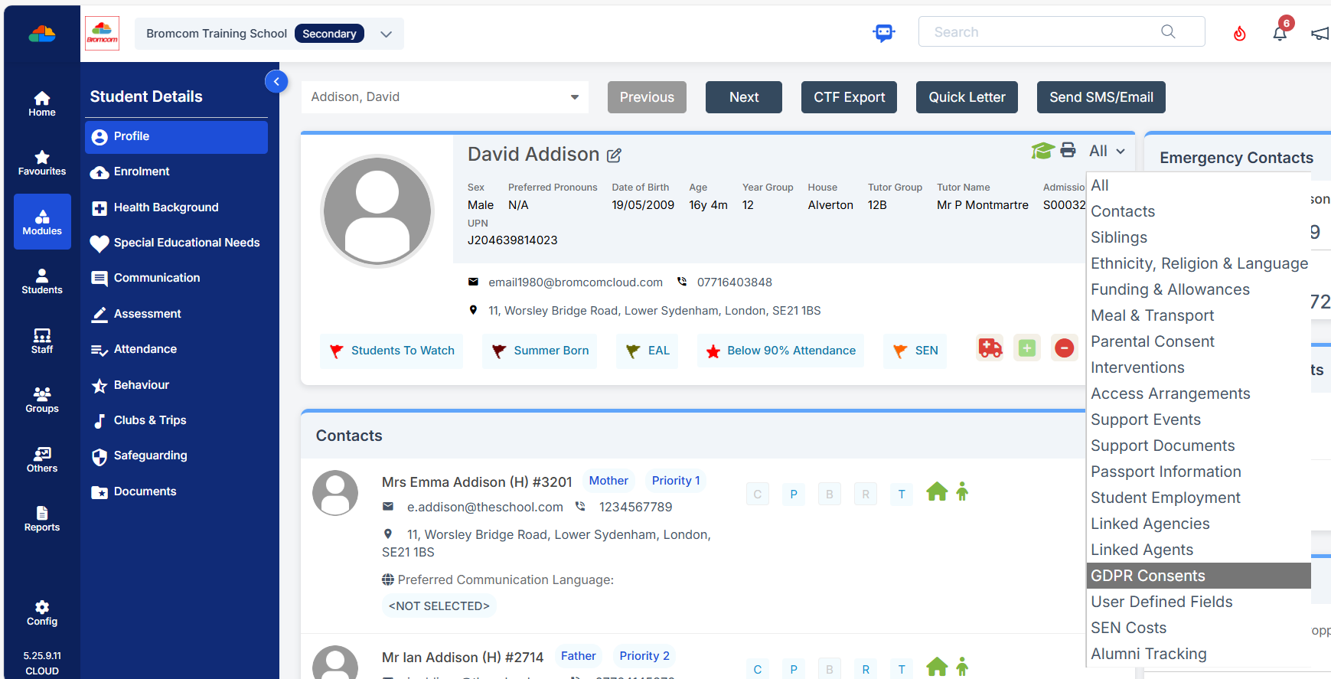Image resolution: width=1331 pixels, height=679 pixels.
Task: Toggle the T flag for Mrs Emma Addison
Action: (902, 495)
